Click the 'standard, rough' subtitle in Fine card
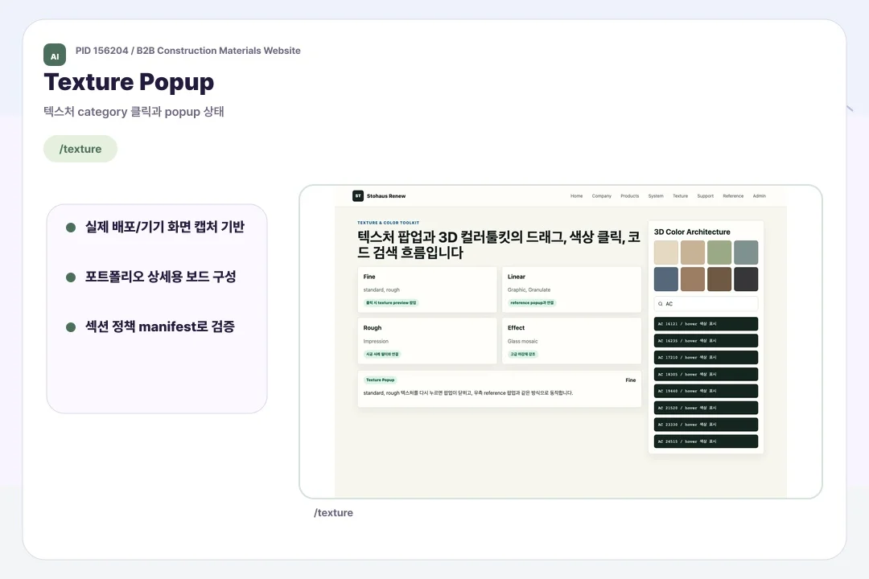 381,289
